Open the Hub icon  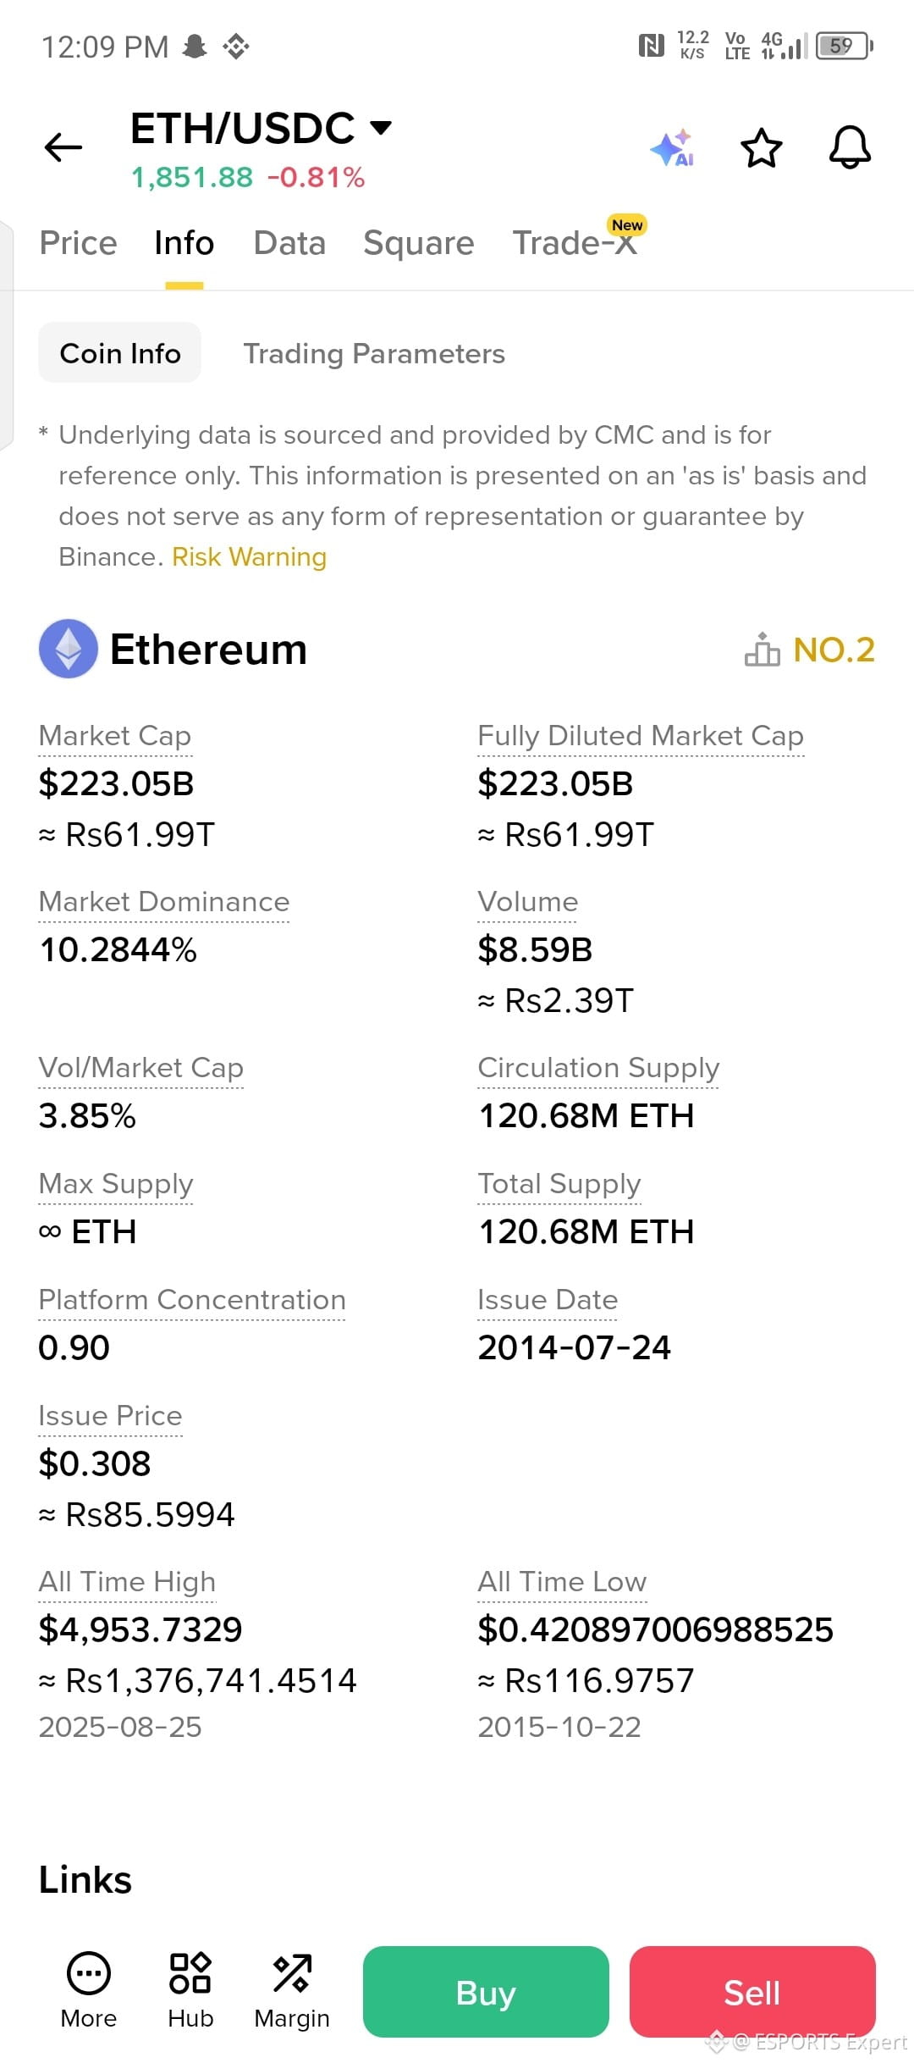pyautogui.click(x=190, y=1973)
